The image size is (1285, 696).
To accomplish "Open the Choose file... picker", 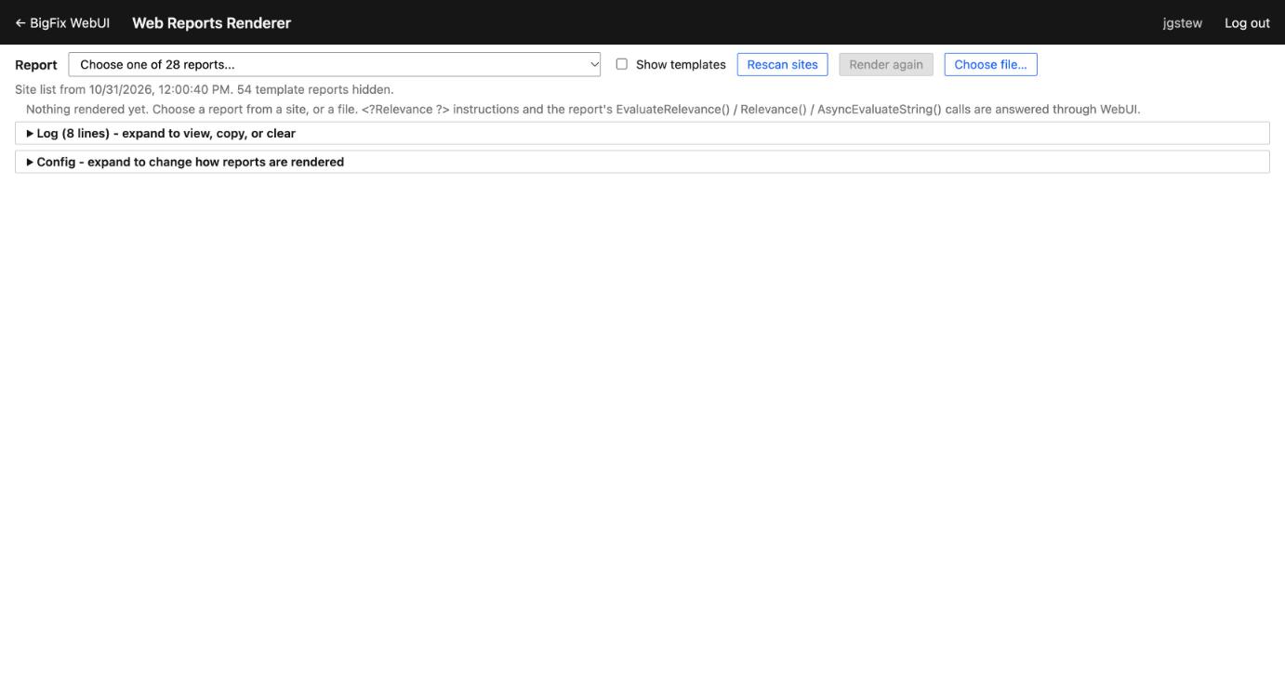I will click(990, 64).
